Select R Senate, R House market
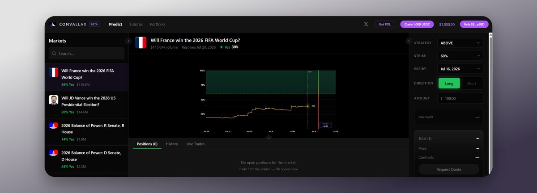The width and height of the screenshot is (537, 193). [x=86, y=131]
